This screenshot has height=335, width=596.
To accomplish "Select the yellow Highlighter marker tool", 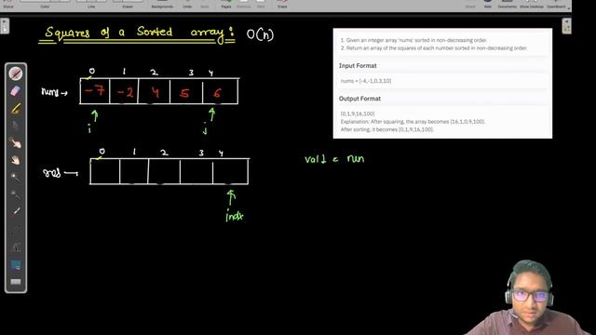I will [x=16, y=109].
